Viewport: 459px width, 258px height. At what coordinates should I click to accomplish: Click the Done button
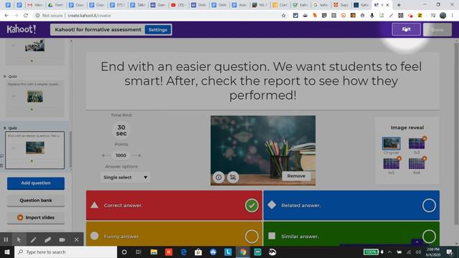coord(437,29)
